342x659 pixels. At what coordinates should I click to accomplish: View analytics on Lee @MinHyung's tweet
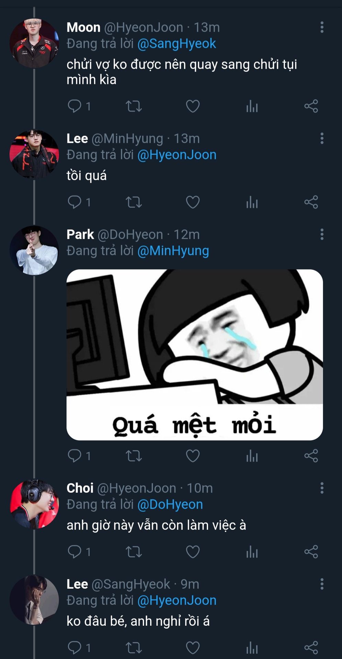[x=252, y=202]
